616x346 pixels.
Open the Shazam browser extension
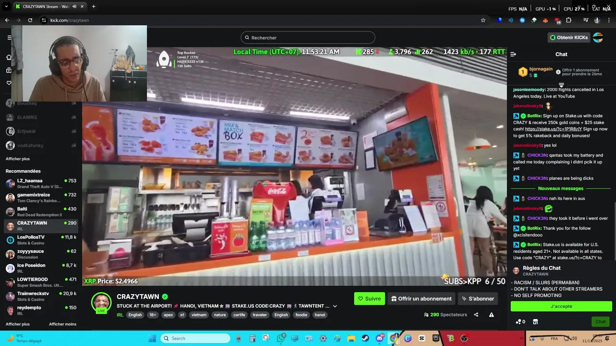coord(522,20)
